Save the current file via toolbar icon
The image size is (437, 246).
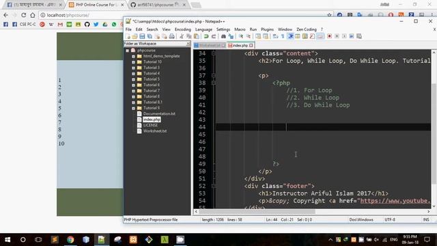click(142, 36)
